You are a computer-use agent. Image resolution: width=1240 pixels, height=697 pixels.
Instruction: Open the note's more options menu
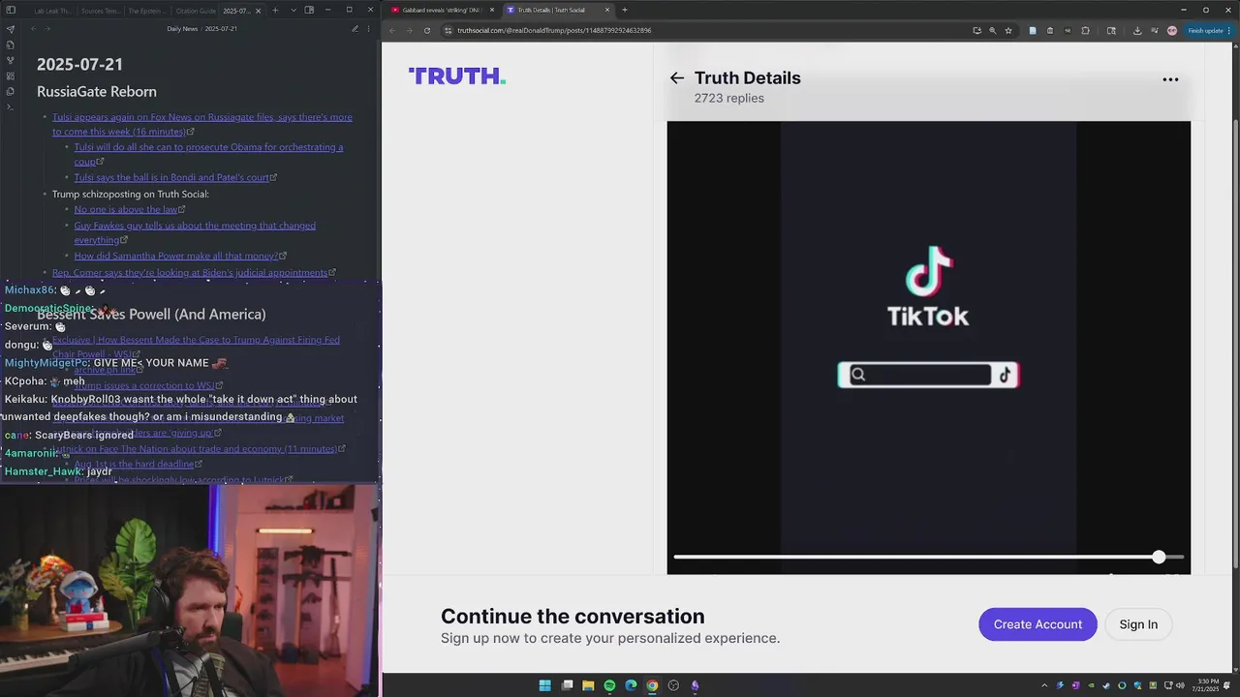point(368,29)
